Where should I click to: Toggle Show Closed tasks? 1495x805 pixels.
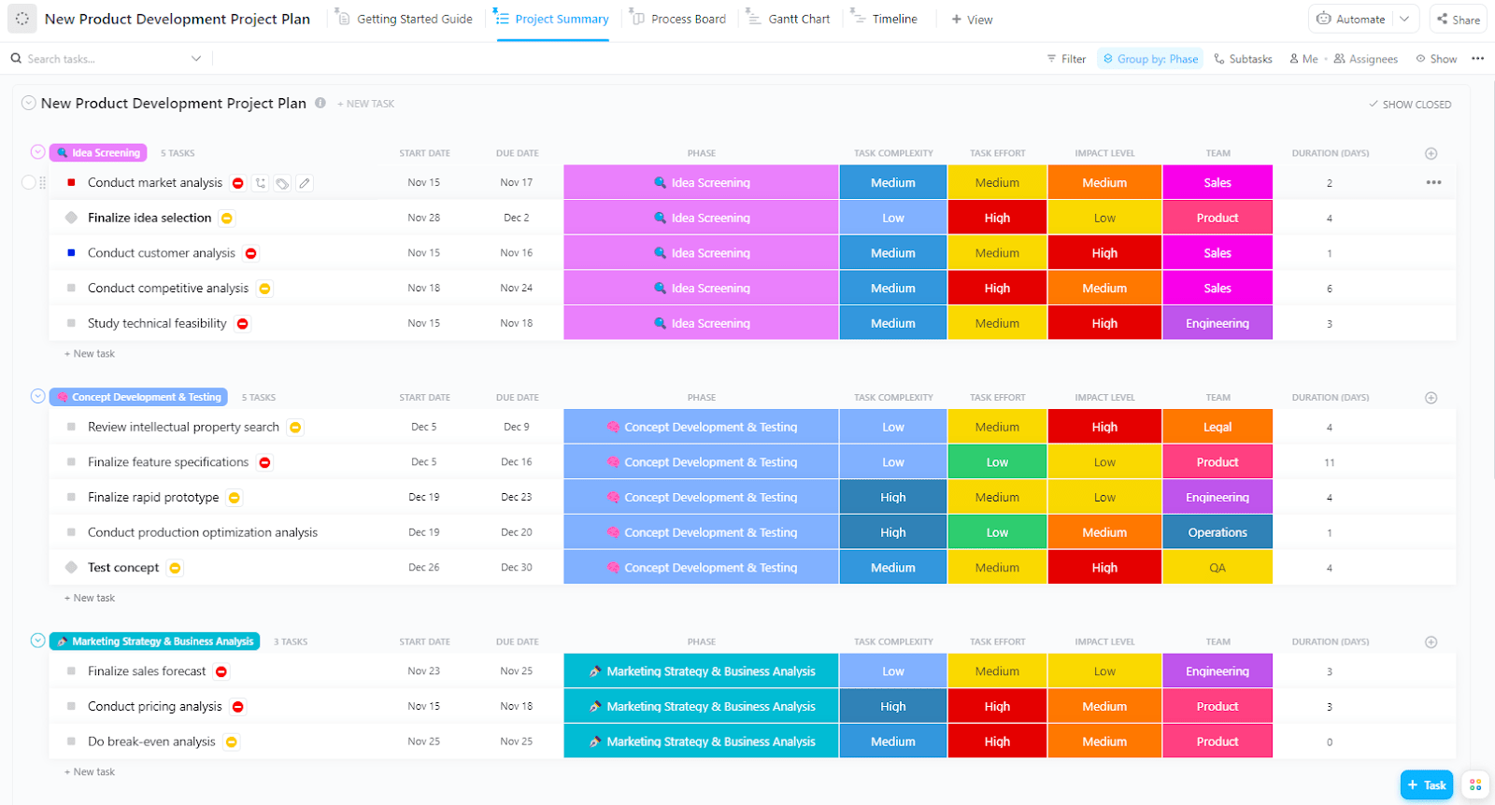pos(1410,105)
